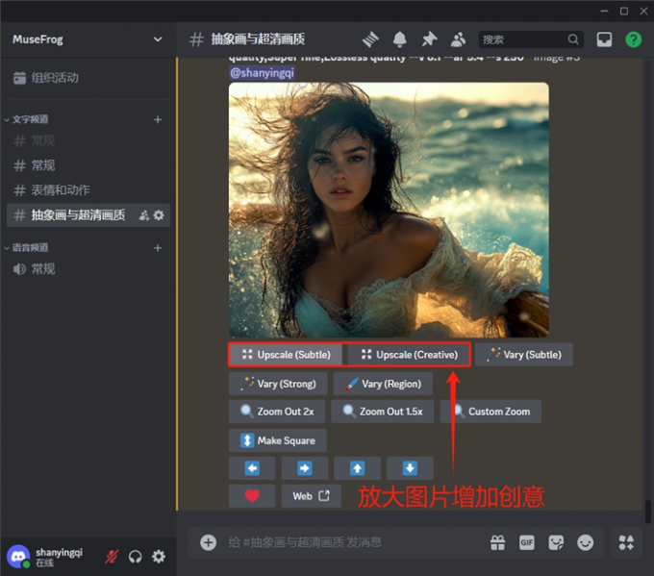Invite members to 抽象画与超清画质 channel

[x=144, y=215]
